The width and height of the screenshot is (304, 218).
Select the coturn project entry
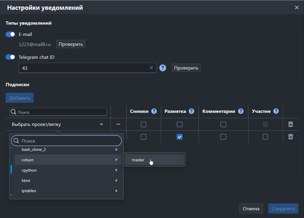(68, 160)
